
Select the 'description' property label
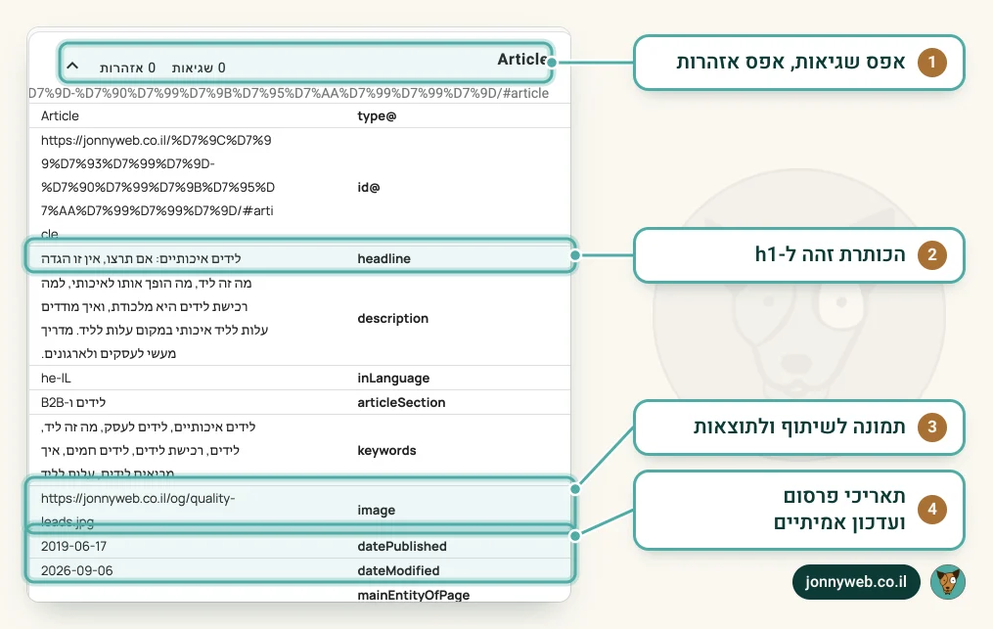[392, 319]
